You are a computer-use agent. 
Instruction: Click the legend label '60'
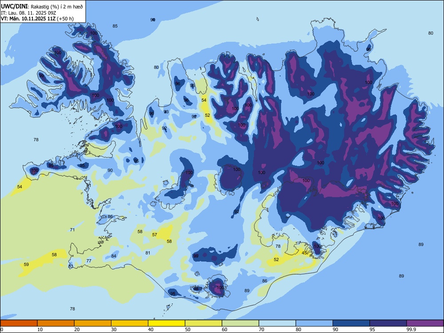(x=225, y=329)
